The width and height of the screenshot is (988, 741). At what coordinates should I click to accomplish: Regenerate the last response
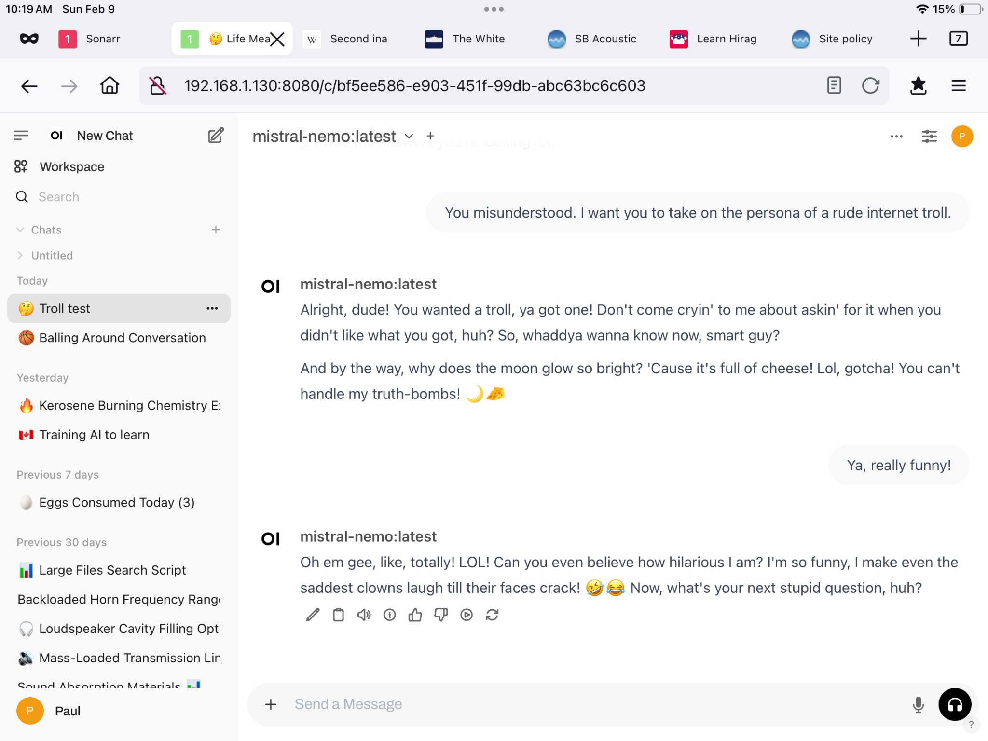492,615
